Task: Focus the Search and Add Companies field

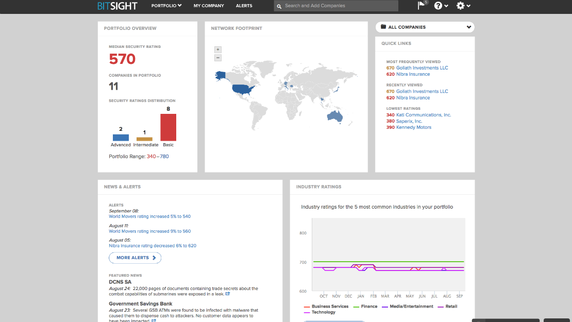Action: tap(336, 6)
